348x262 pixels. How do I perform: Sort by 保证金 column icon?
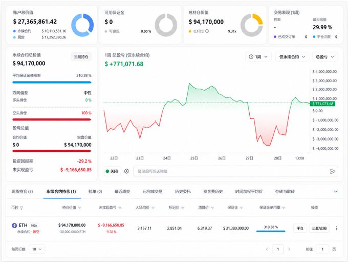coord(242,208)
